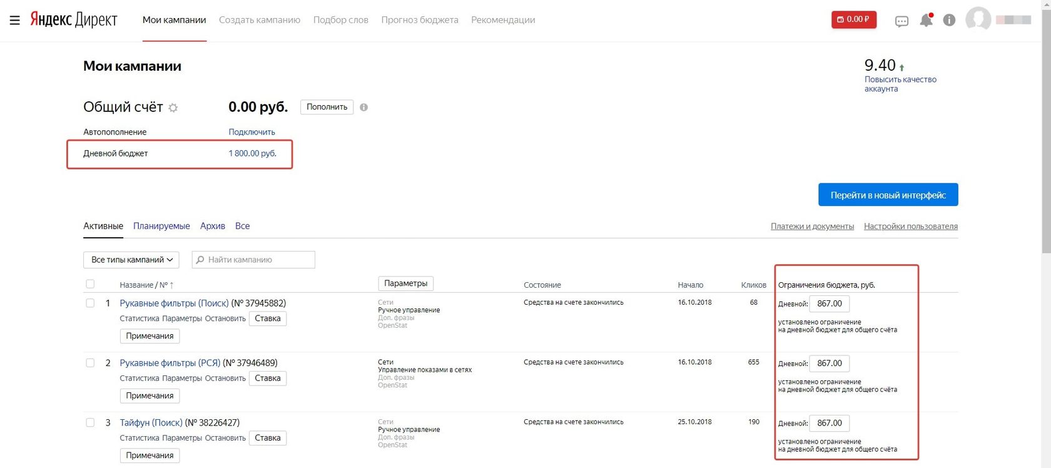
Task: Switch to the Все tab
Action: (x=242, y=226)
